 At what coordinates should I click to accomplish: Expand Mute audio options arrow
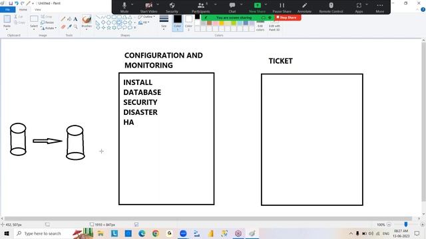pos(132,5)
